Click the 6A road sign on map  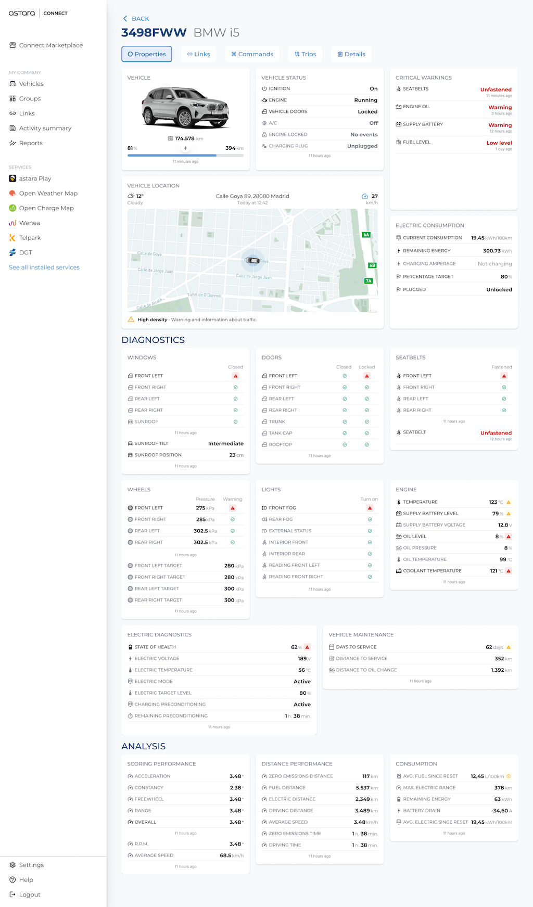pos(366,235)
